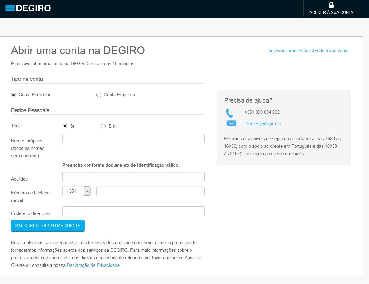Follow the Já possui uma conta link
The width and height of the screenshot is (369, 284).
(x=308, y=51)
